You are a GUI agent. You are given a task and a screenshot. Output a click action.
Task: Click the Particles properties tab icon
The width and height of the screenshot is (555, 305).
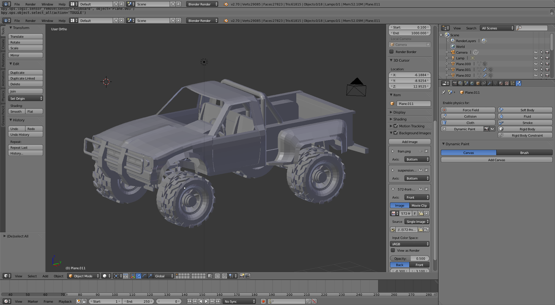point(513,83)
